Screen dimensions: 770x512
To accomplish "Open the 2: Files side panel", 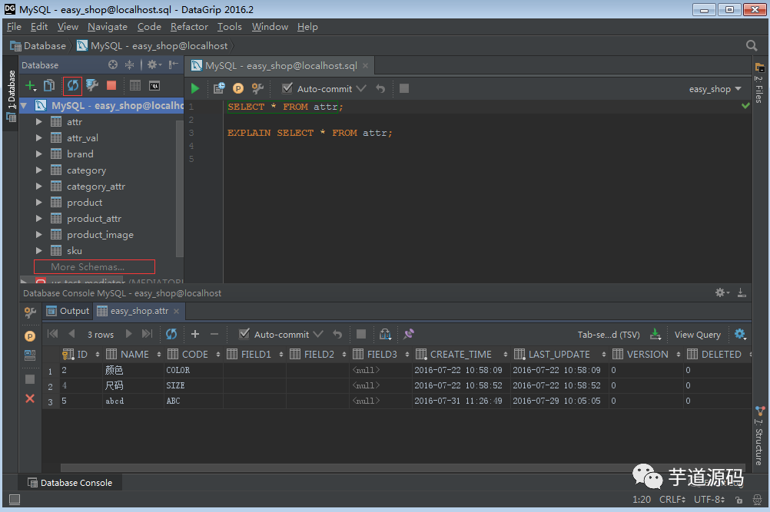I will [759, 84].
